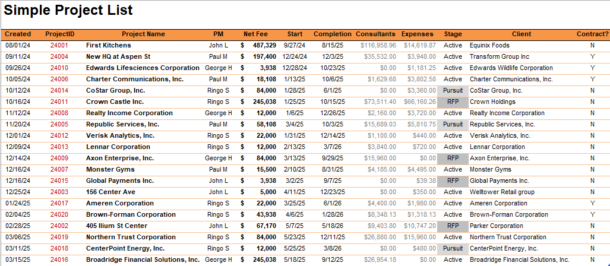Select Ameren Corporation project name cell
Viewport: 610px width, 266px height.
120,204
